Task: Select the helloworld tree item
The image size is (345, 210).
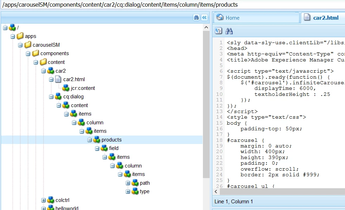Action: tap(67, 208)
